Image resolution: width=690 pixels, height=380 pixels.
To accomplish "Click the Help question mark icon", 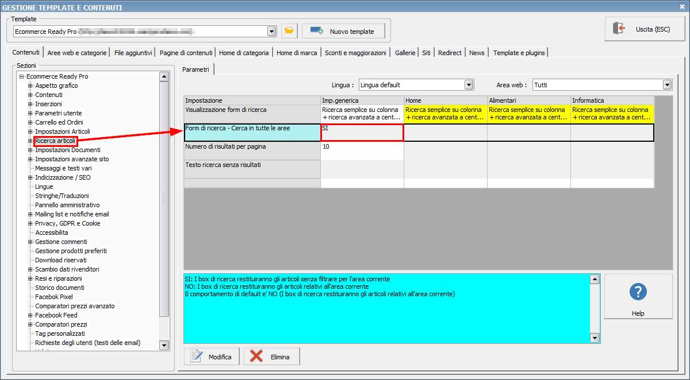I will (638, 292).
